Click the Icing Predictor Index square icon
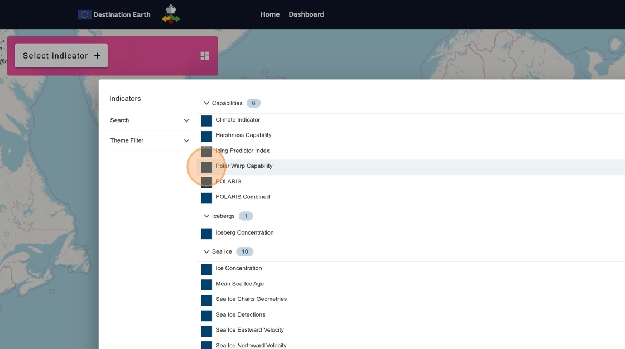 206,152
